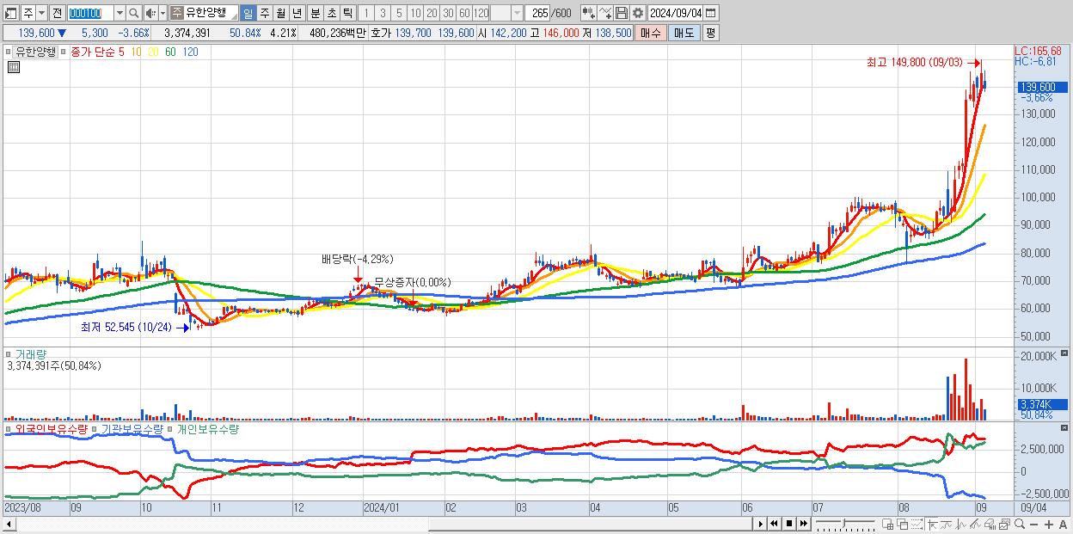Image resolution: width=1073 pixels, height=534 pixels.
Task: Toggle the 기관보유수량 series marker
Action: 95,428
